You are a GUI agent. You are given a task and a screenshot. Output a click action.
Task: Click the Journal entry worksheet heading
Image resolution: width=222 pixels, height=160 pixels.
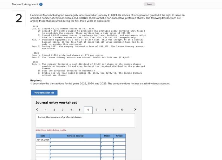coord(56,103)
